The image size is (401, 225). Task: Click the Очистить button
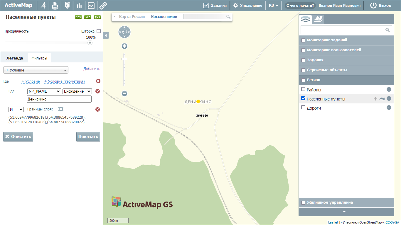(18, 137)
